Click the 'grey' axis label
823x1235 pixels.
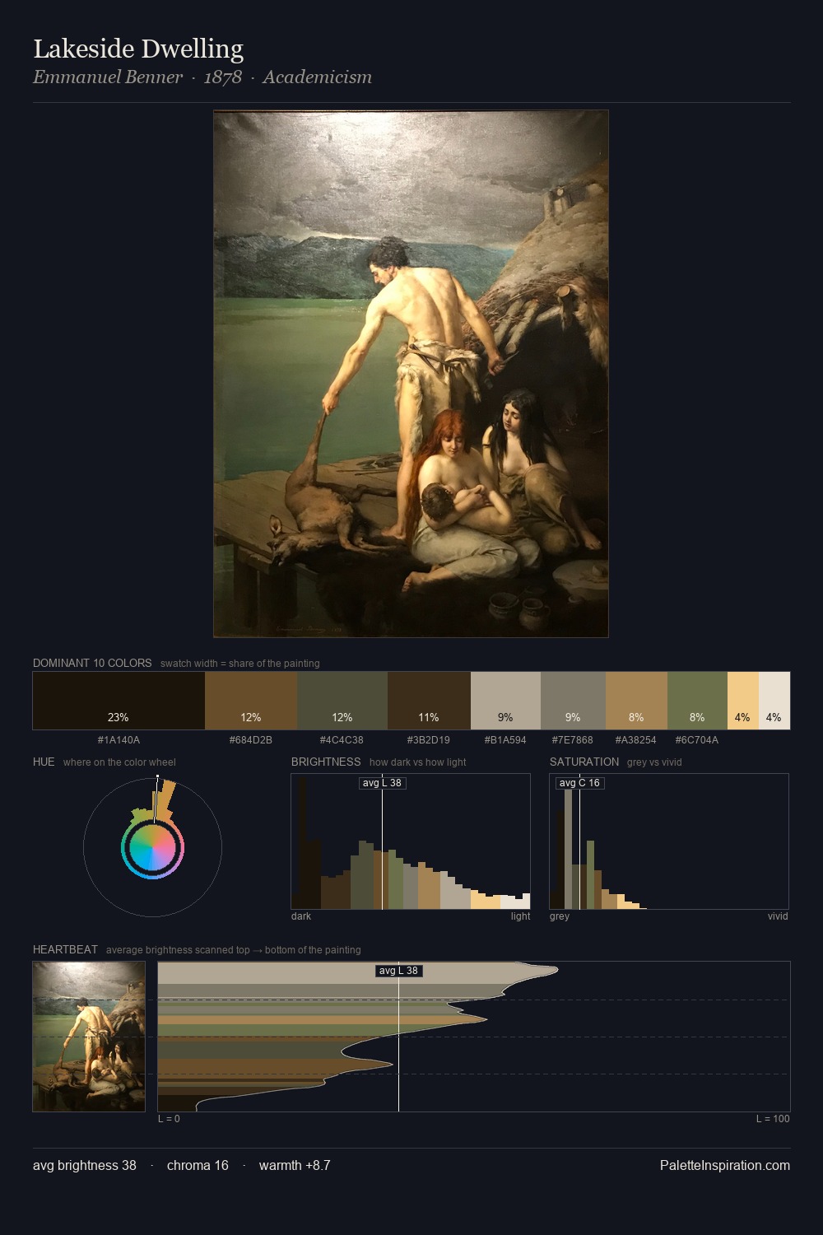(x=560, y=916)
